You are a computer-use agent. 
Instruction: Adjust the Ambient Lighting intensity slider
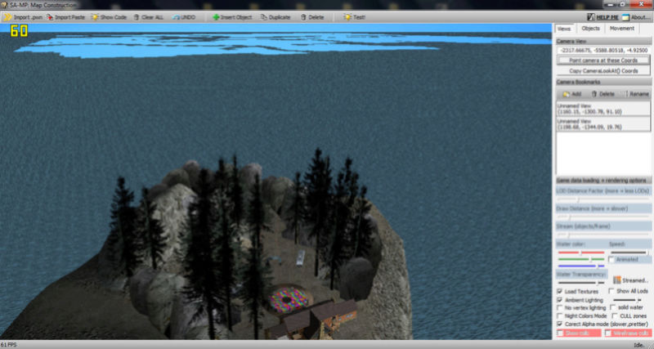(627, 300)
